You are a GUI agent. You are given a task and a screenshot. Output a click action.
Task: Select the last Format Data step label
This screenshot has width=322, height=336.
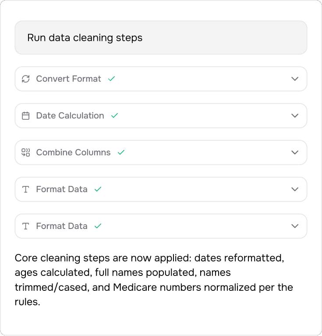coord(62,226)
